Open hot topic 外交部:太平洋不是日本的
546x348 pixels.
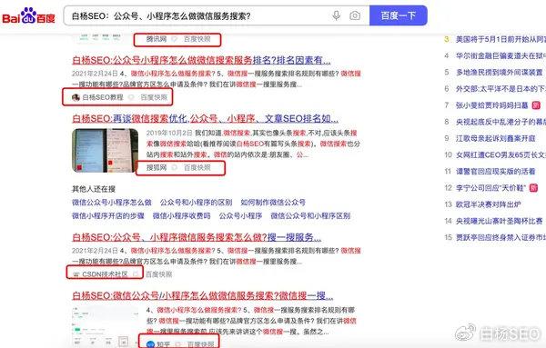point(500,89)
